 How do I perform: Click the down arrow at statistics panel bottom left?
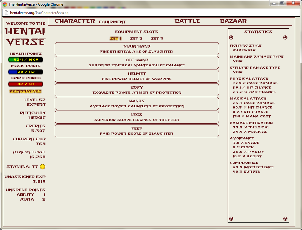click(231, 219)
